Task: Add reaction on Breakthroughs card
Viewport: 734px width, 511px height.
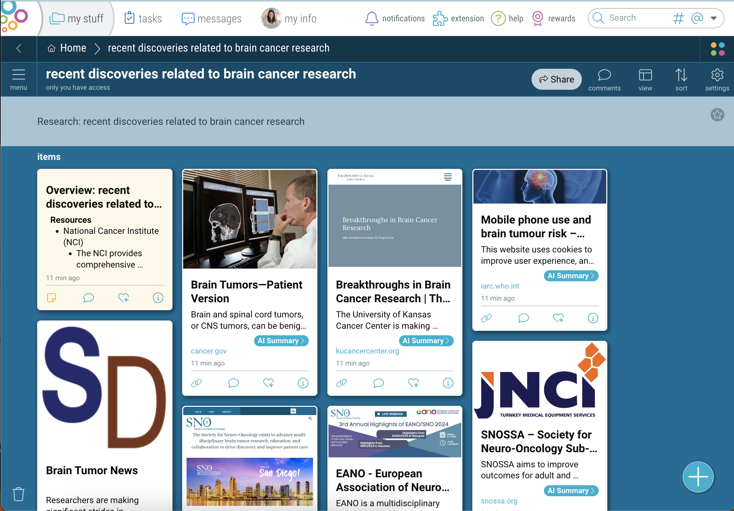Action: click(x=413, y=383)
